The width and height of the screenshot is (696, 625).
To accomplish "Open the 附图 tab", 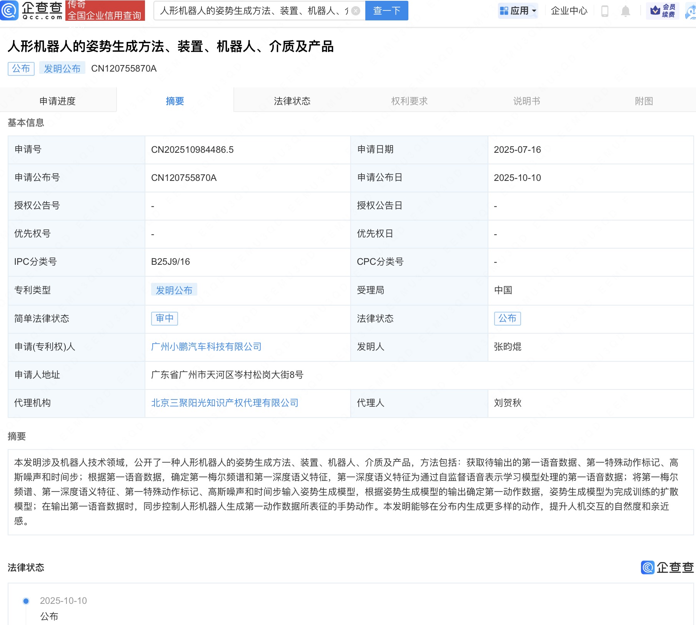I will 645,100.
